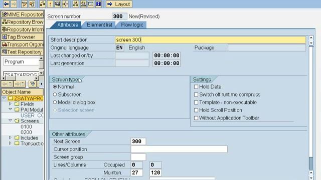321x180 pixels.
Task: Enable the Hold Data checkbox
Action: (196, 86)
